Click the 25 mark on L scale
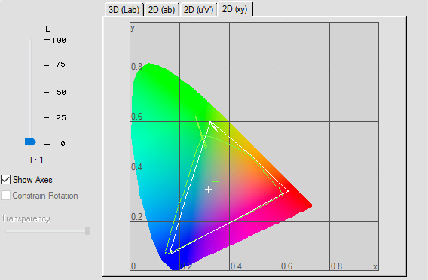The image size is (428, 280). pyautogui.click(x=61, y=117)
